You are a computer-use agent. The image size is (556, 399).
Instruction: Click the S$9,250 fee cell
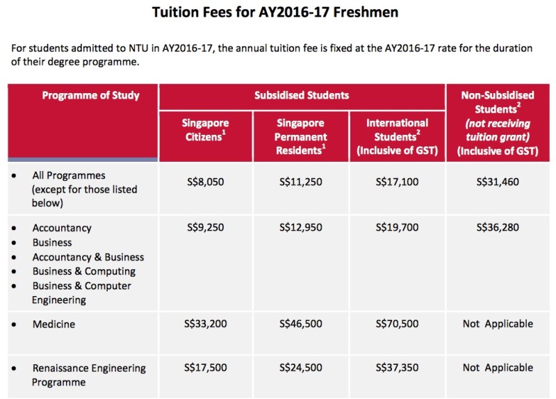pos(205,227)
